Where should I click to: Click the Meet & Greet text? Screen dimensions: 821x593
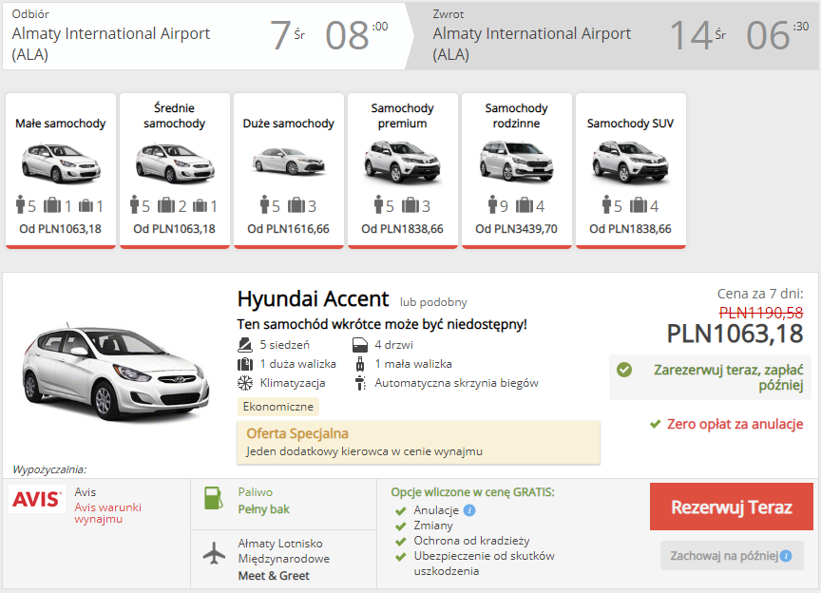coord(274,576)
